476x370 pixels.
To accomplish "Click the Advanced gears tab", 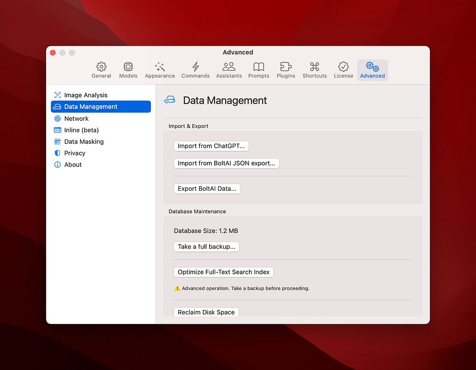I will click(372, 70).
